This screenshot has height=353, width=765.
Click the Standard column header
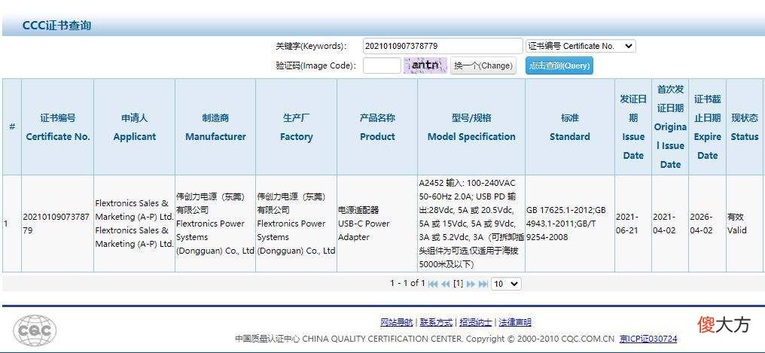(570, 127)
